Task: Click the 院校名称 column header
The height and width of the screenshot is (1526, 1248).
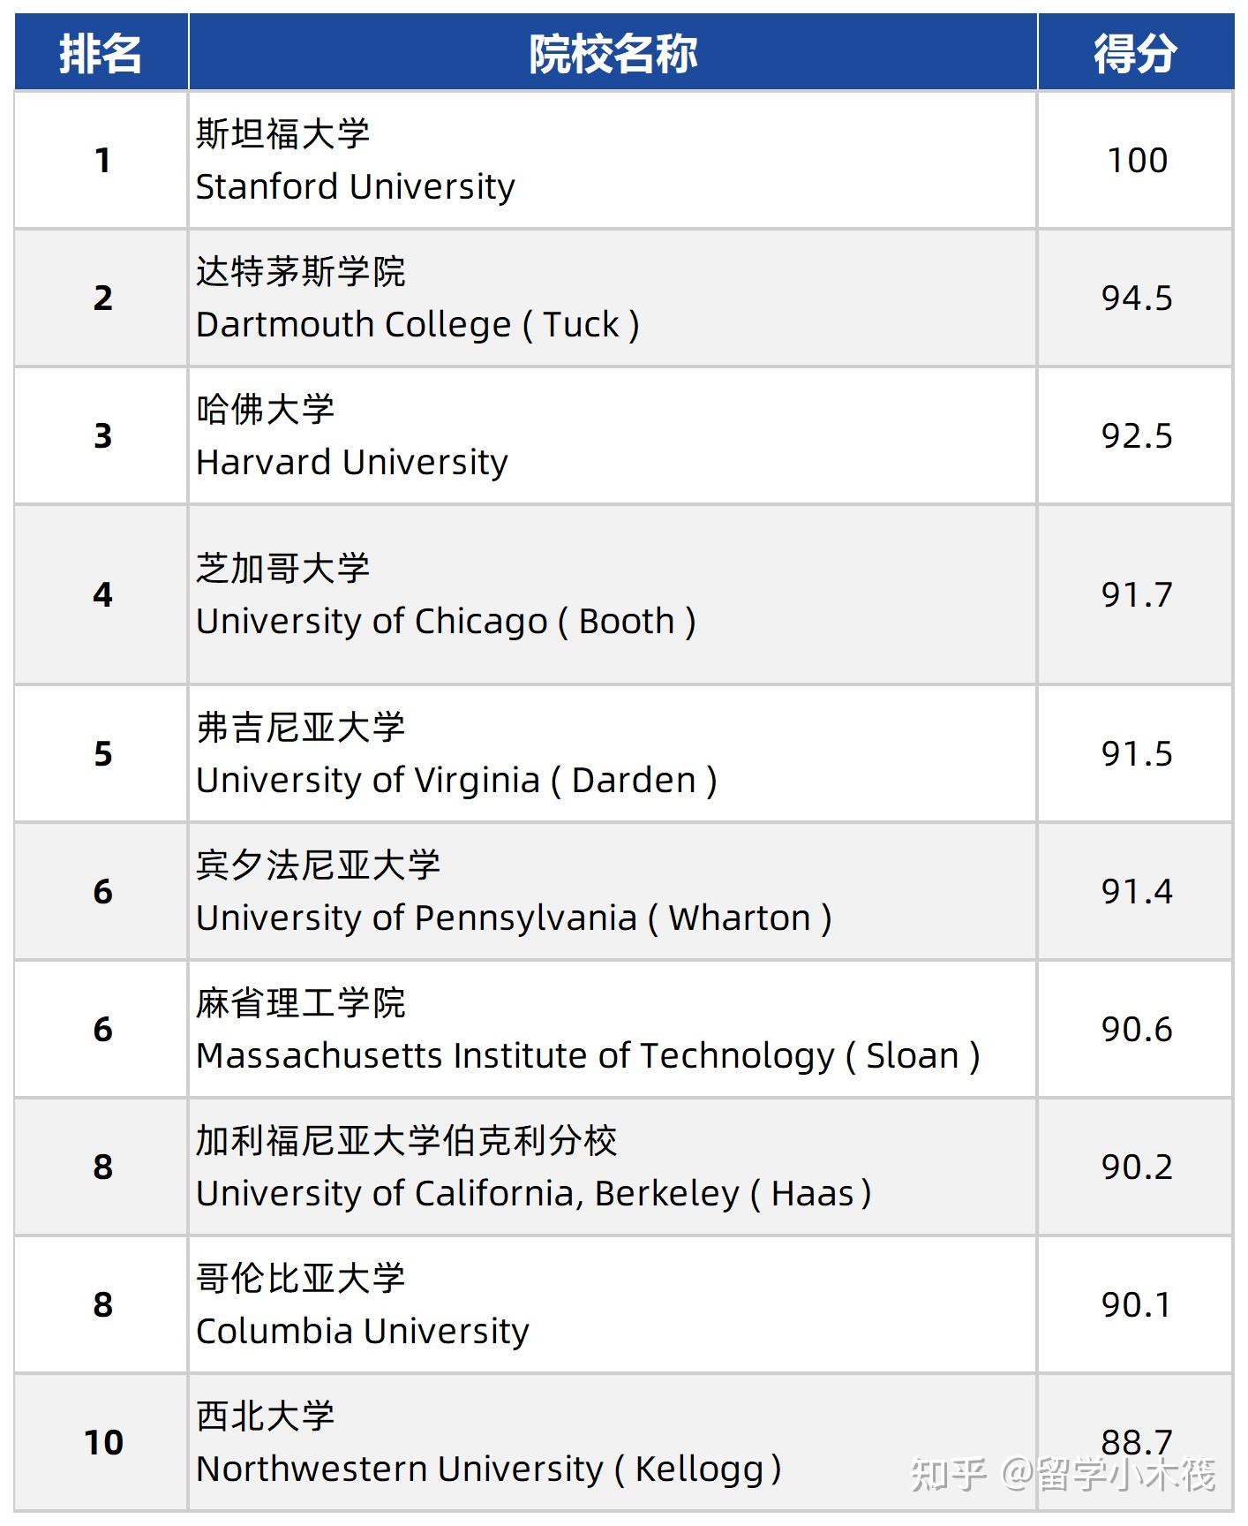Action: [x=613, y=53]
